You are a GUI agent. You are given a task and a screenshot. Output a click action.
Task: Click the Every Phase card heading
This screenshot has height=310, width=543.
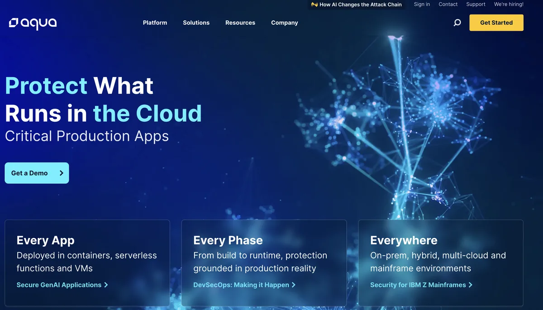228,240
